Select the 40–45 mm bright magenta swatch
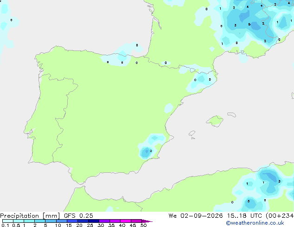 [x=126, y=221]
